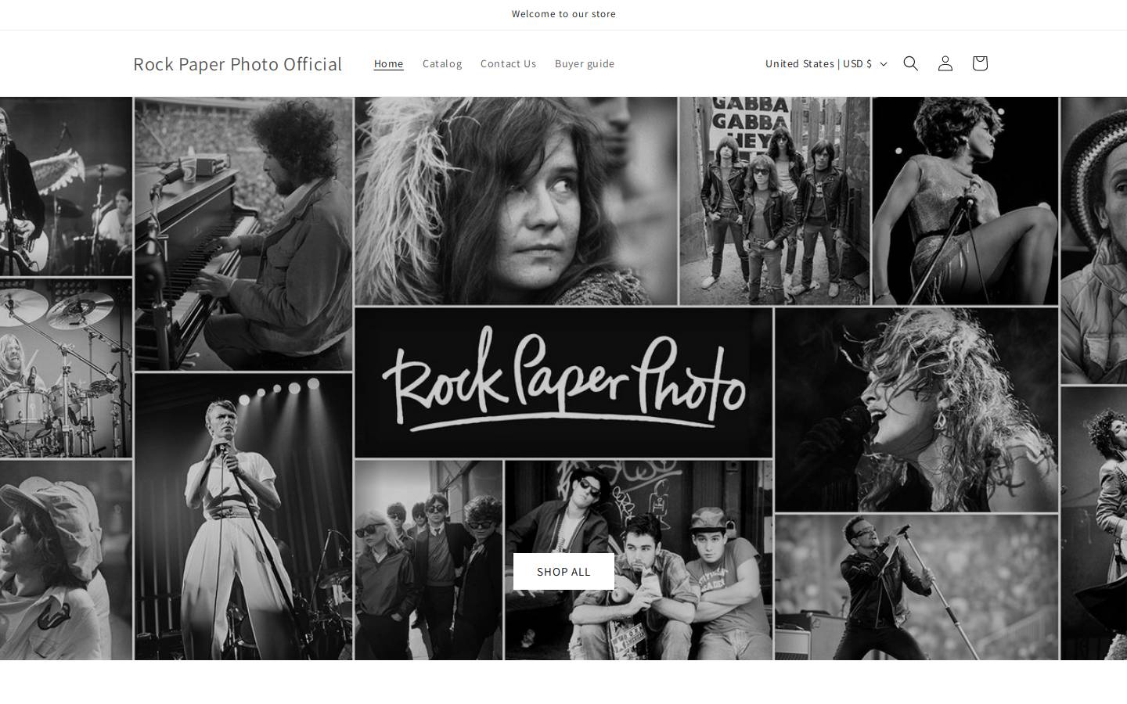Click the Rock Paper Photo Official site title
1127x704 pixels.
pyautogui.click(x=237, y=63)
